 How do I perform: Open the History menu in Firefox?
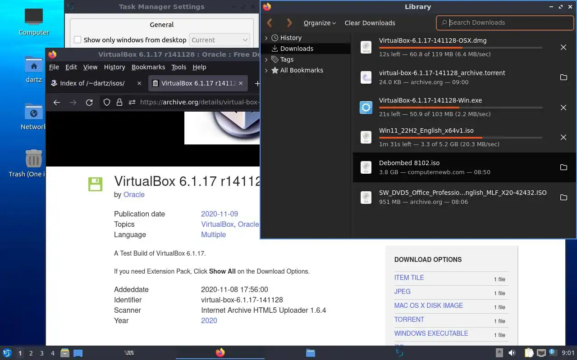(114, 67)
